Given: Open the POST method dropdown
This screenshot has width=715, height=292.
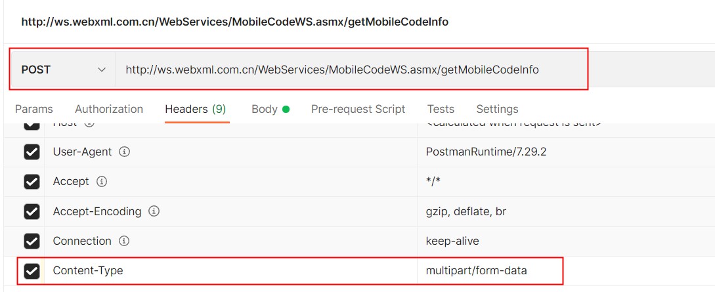Looking at the screenshot, I should pyautogui.click(x=63, y=70).
